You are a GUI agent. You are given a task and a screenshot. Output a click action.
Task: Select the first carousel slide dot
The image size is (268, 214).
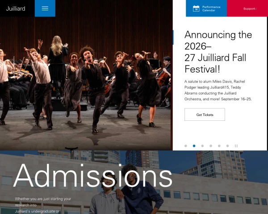click(x=186, y=146)
